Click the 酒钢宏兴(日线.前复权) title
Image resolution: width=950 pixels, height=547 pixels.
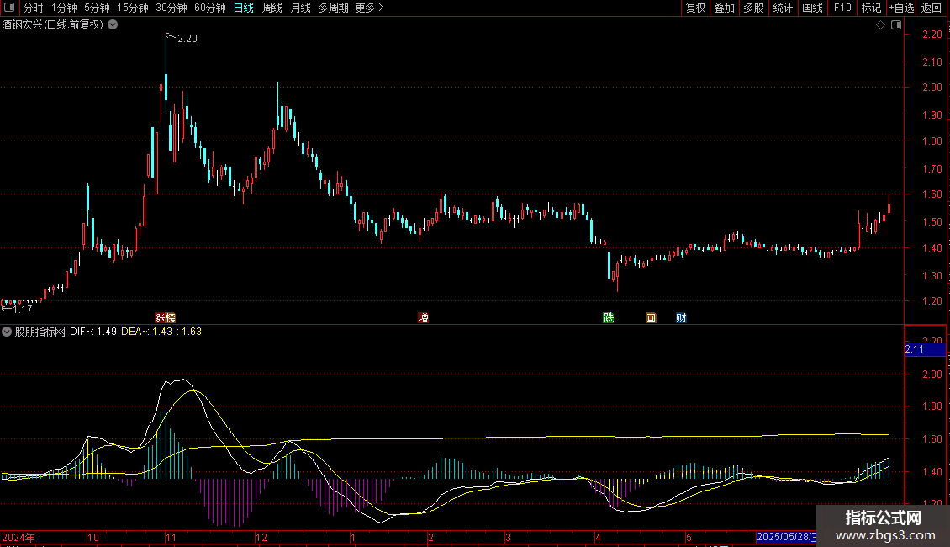click(x=53, y=25)
